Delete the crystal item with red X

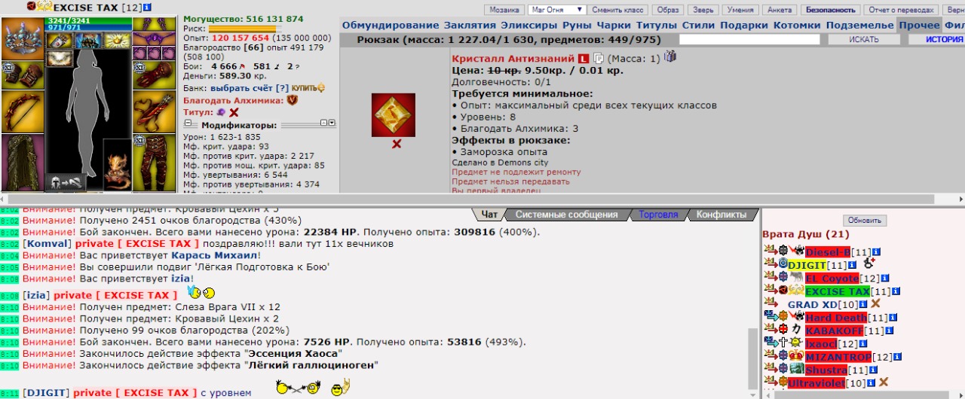(x=396, y=145)
